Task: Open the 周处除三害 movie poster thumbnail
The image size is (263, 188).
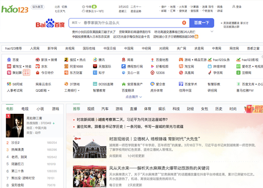Action: 15,125
